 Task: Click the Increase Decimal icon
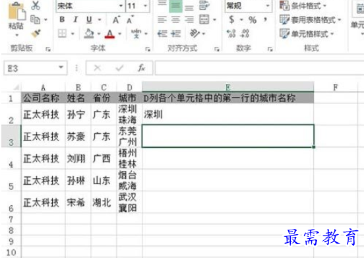231,34
